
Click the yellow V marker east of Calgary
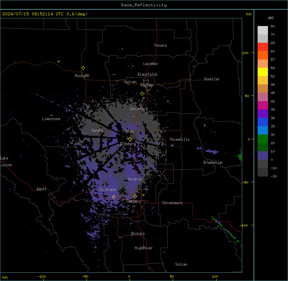click(x=143, y=195)
